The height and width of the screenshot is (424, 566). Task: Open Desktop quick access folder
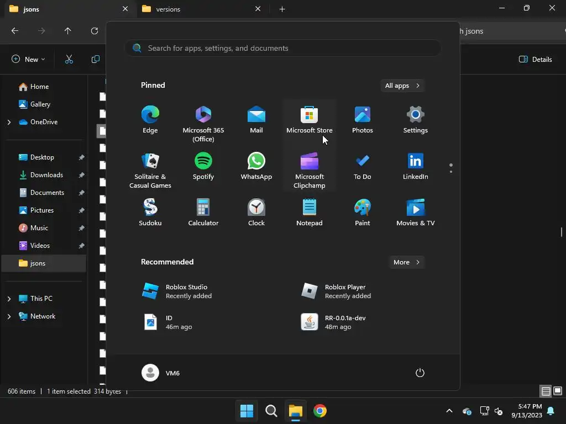point(43,157)
